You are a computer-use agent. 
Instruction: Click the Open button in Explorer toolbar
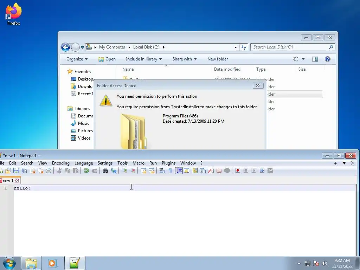[x=107, y=59]
